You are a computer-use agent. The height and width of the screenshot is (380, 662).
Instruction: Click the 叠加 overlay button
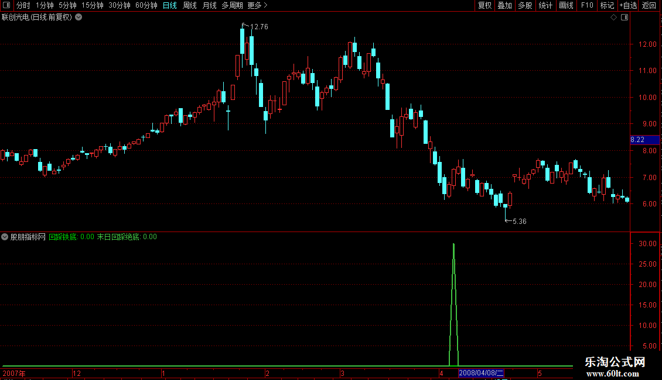(505, 5)
